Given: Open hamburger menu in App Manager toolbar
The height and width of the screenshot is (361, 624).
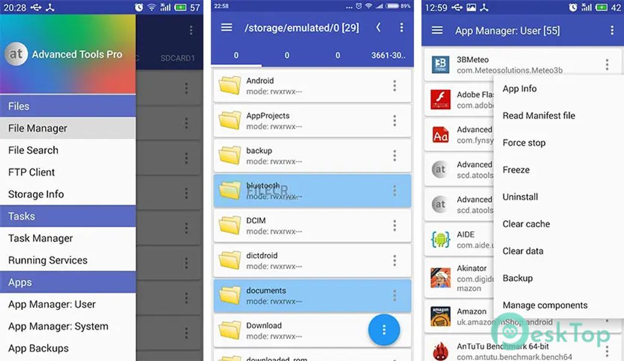Looking at the screenshot, I should pyautogui.click(x=437, y=30).
